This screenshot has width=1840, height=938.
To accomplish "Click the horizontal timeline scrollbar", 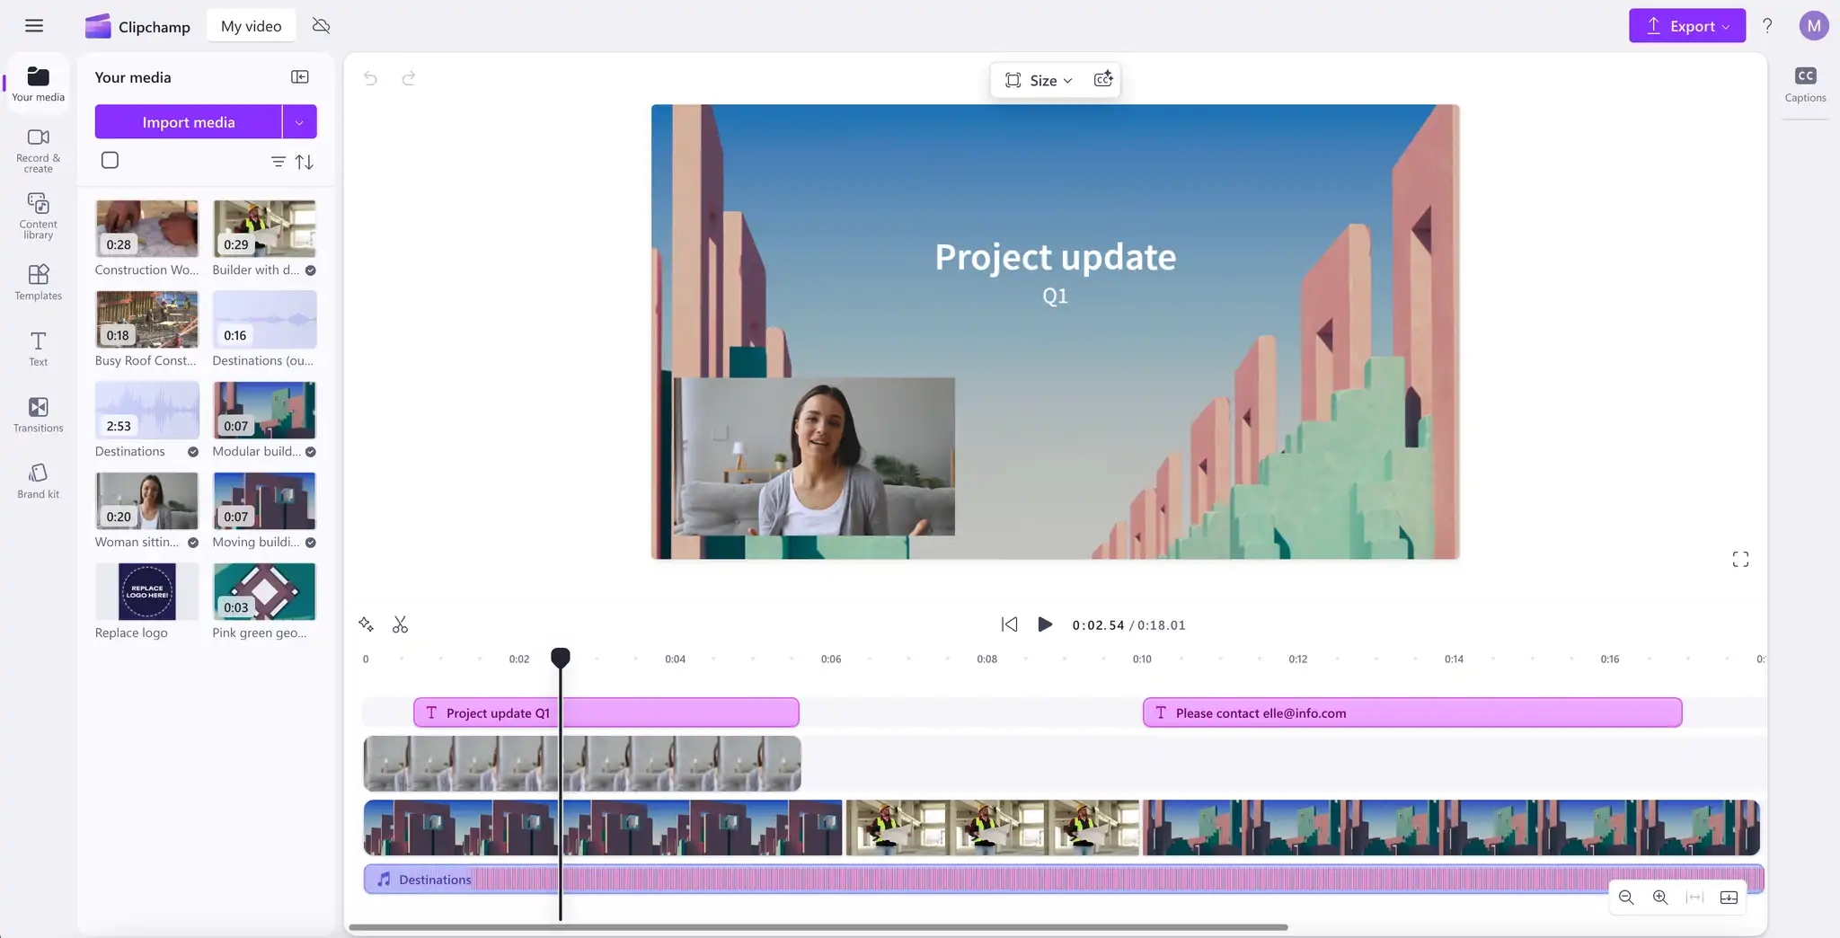I will pyautogui.click(x=818, y=927).
